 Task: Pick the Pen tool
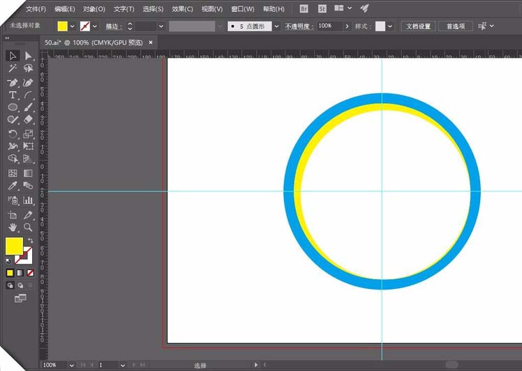point(13,82)
